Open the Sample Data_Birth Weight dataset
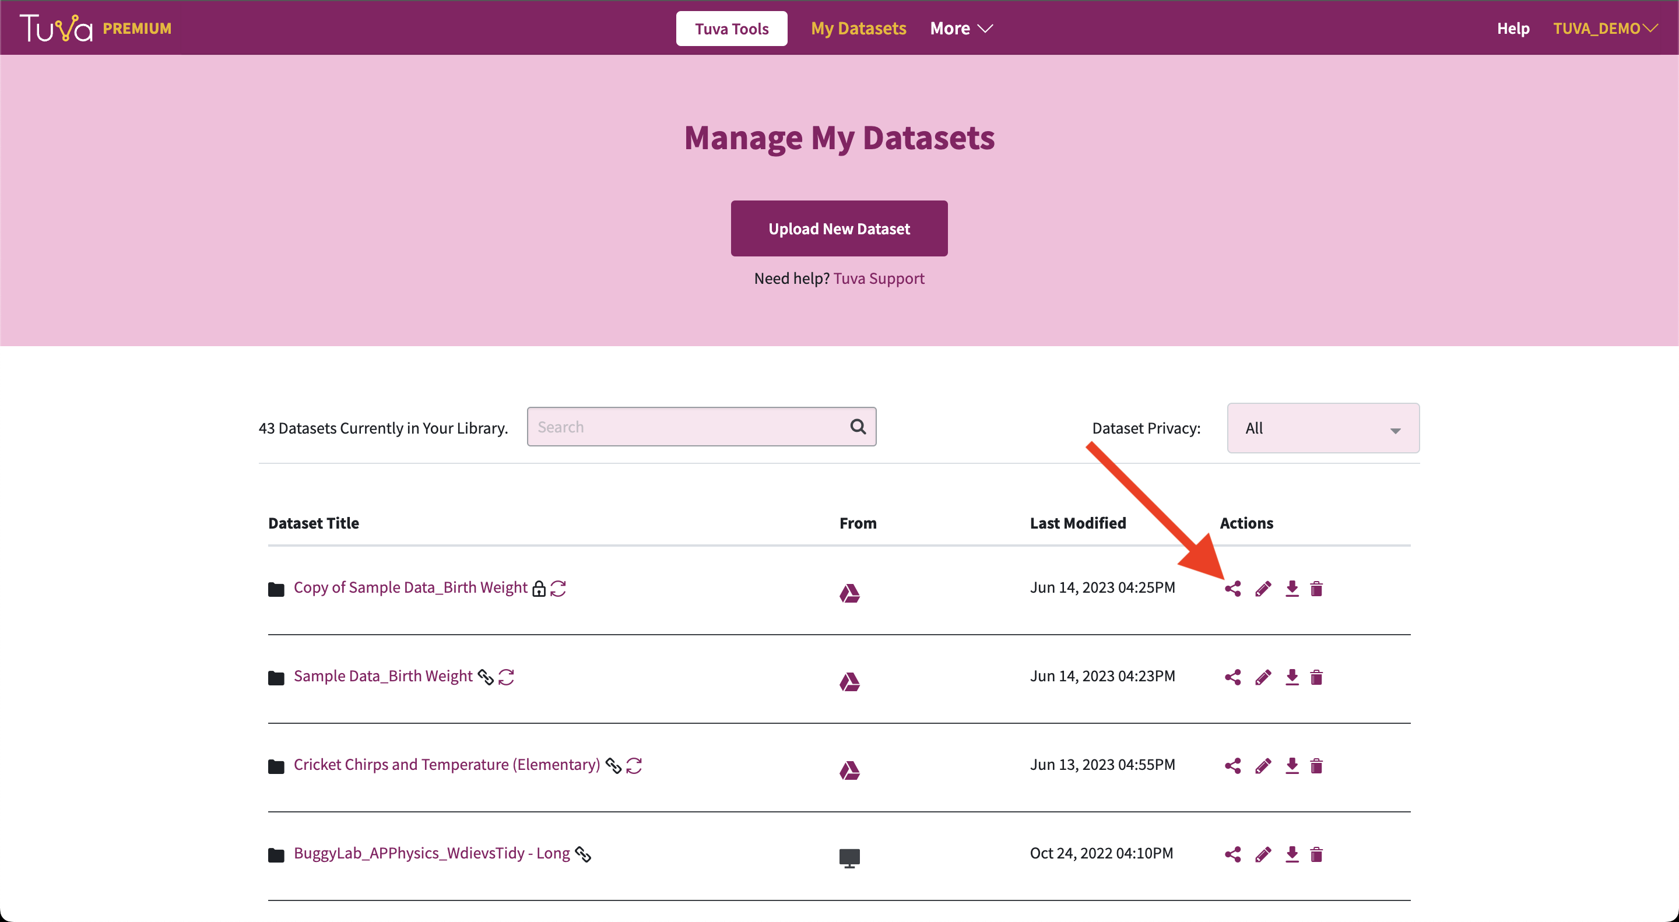 pyautogui.click(x=382, y=675)
